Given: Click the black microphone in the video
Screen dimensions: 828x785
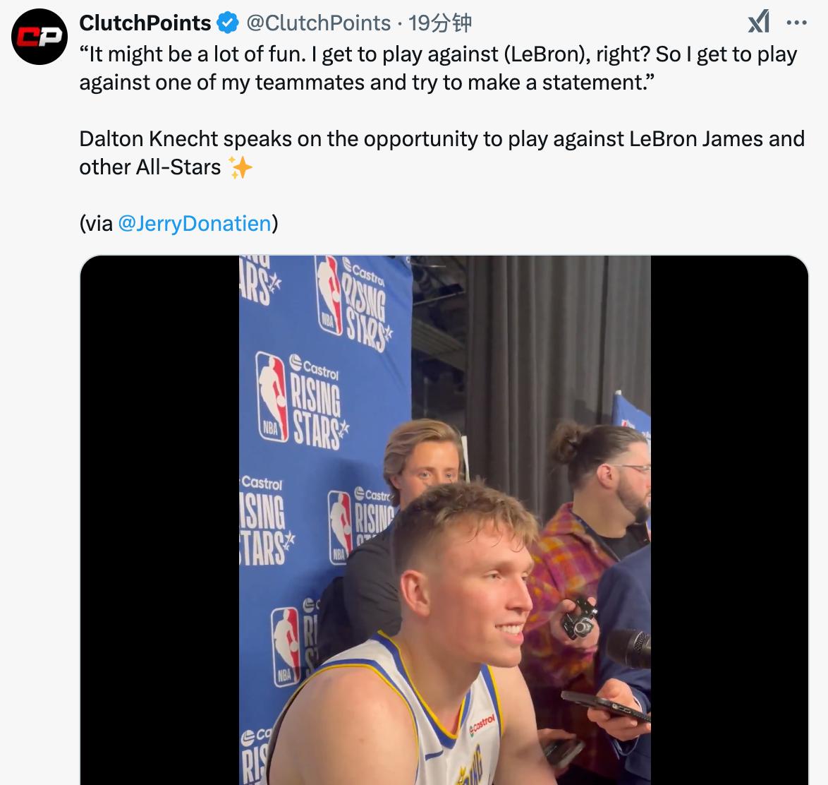Looking at the screenshot, I should coord(628,646).
